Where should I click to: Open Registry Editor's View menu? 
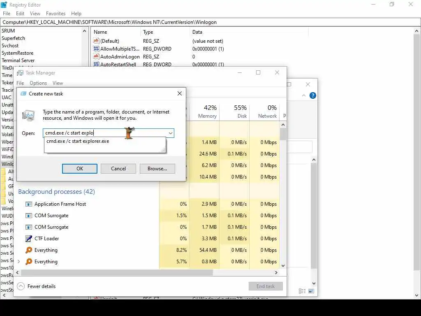35,14
